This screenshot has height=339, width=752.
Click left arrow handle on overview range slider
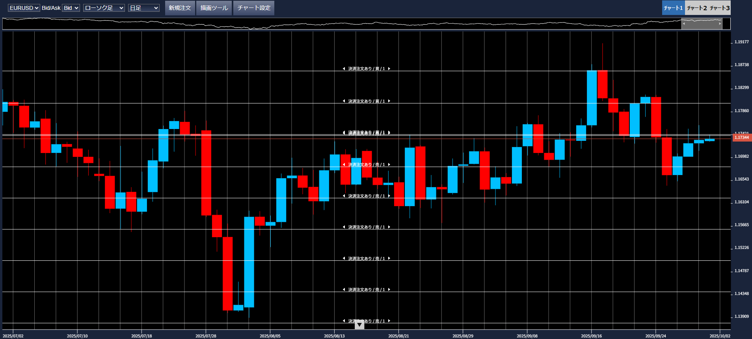click(684, 24)
